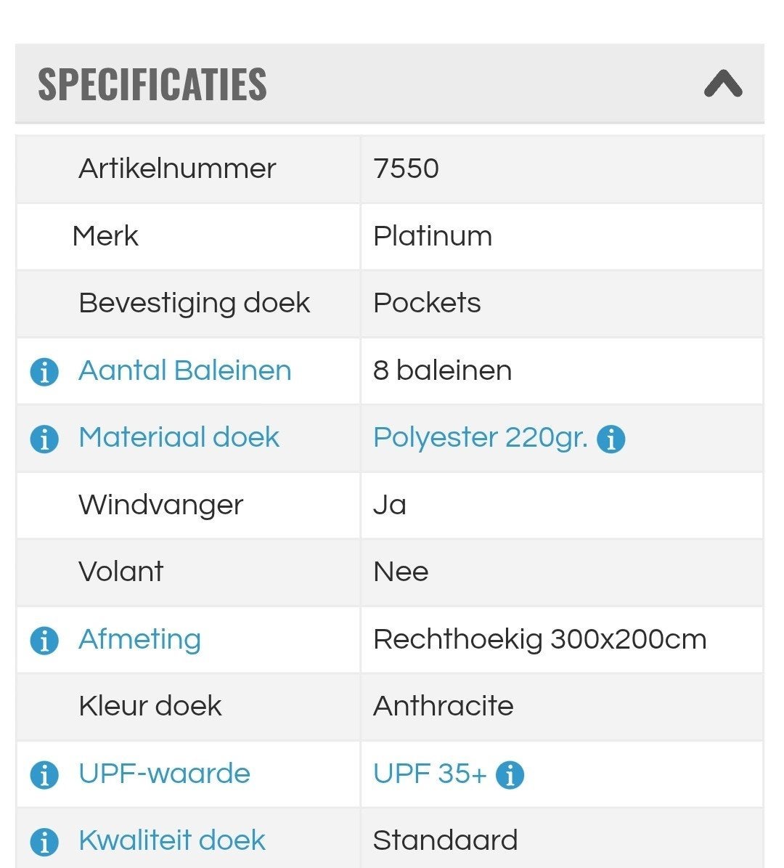This screenshot has height=868, width=784.
Task: Collapse the Specificaties section with the chevron
Action: coord(722,84)
